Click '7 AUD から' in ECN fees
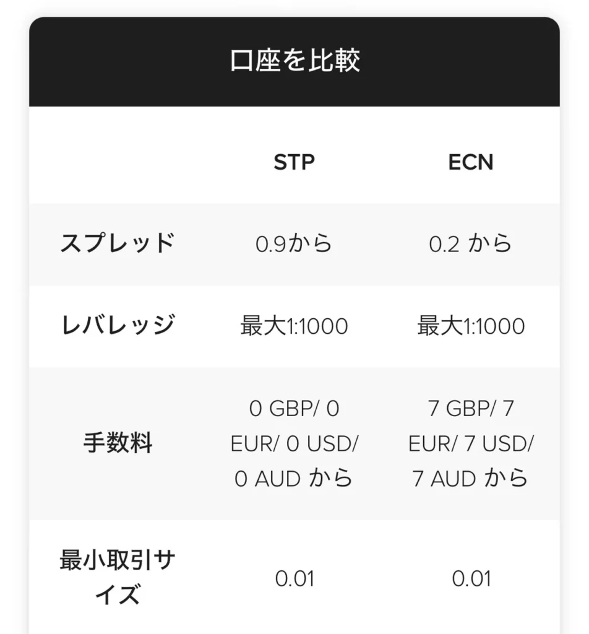This screenshot has height=634, width=589. point(471,479)
